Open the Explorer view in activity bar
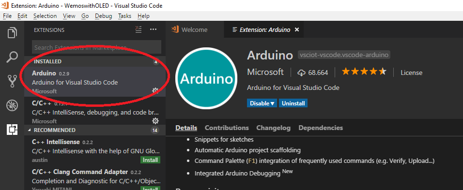Screen dimensions: 463x190 tap(12, 32)
